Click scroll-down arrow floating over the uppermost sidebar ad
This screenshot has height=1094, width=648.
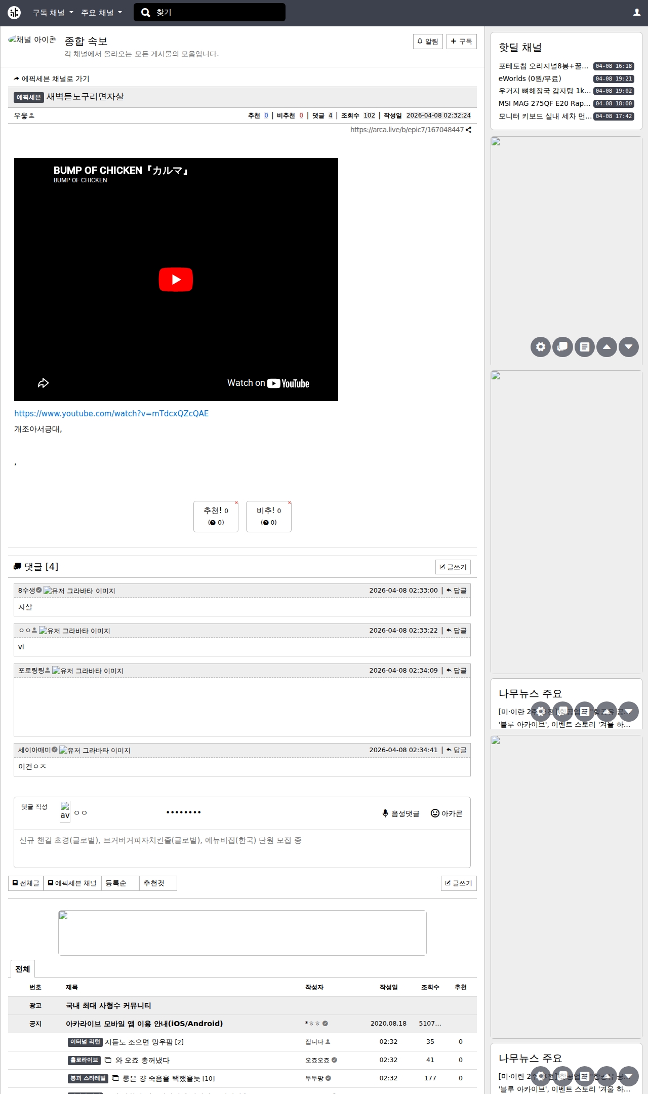629,347
